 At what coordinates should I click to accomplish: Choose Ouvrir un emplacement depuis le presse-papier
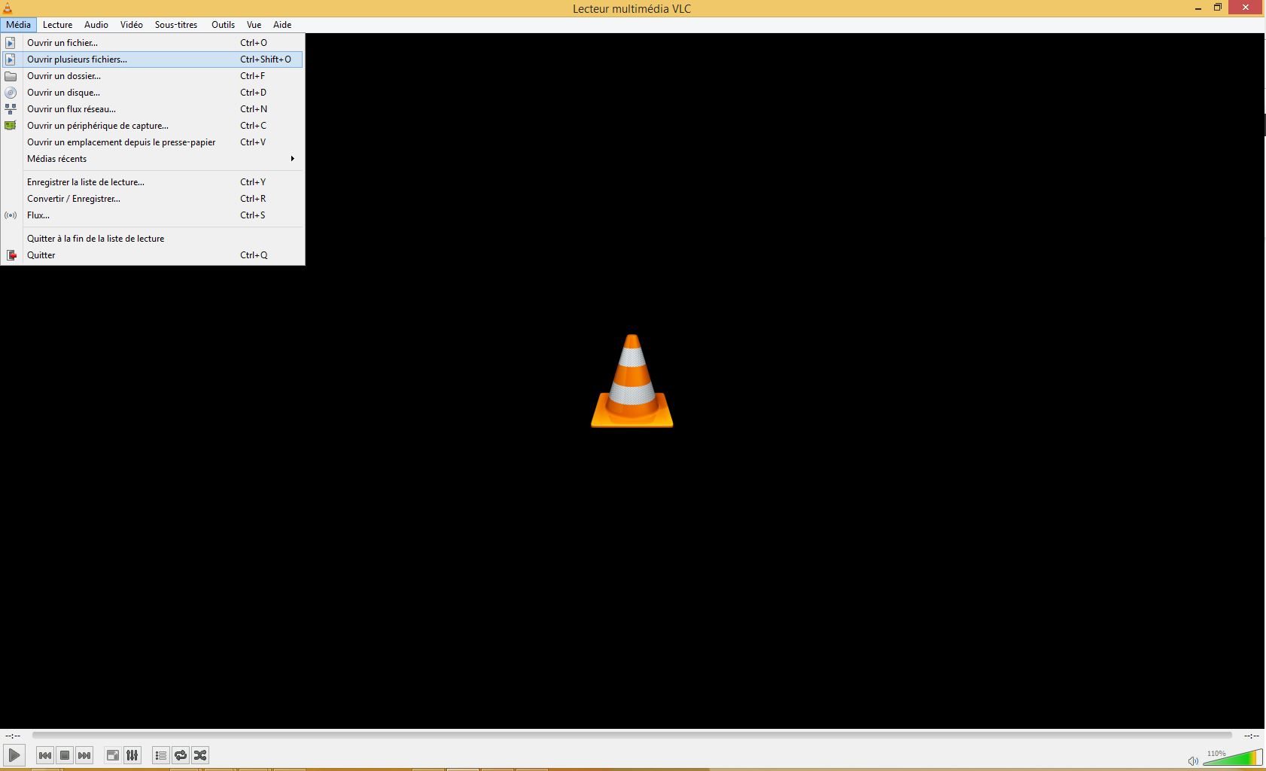[153, 142]
